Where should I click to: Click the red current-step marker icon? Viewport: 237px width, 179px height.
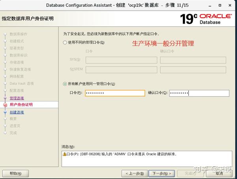click(x=5, y=105)
